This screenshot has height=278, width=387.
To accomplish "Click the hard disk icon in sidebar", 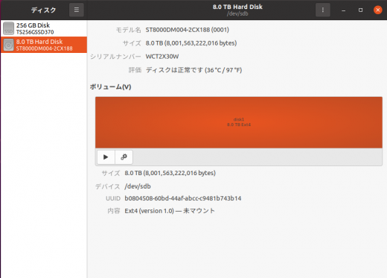I will (x=8, y=45).
